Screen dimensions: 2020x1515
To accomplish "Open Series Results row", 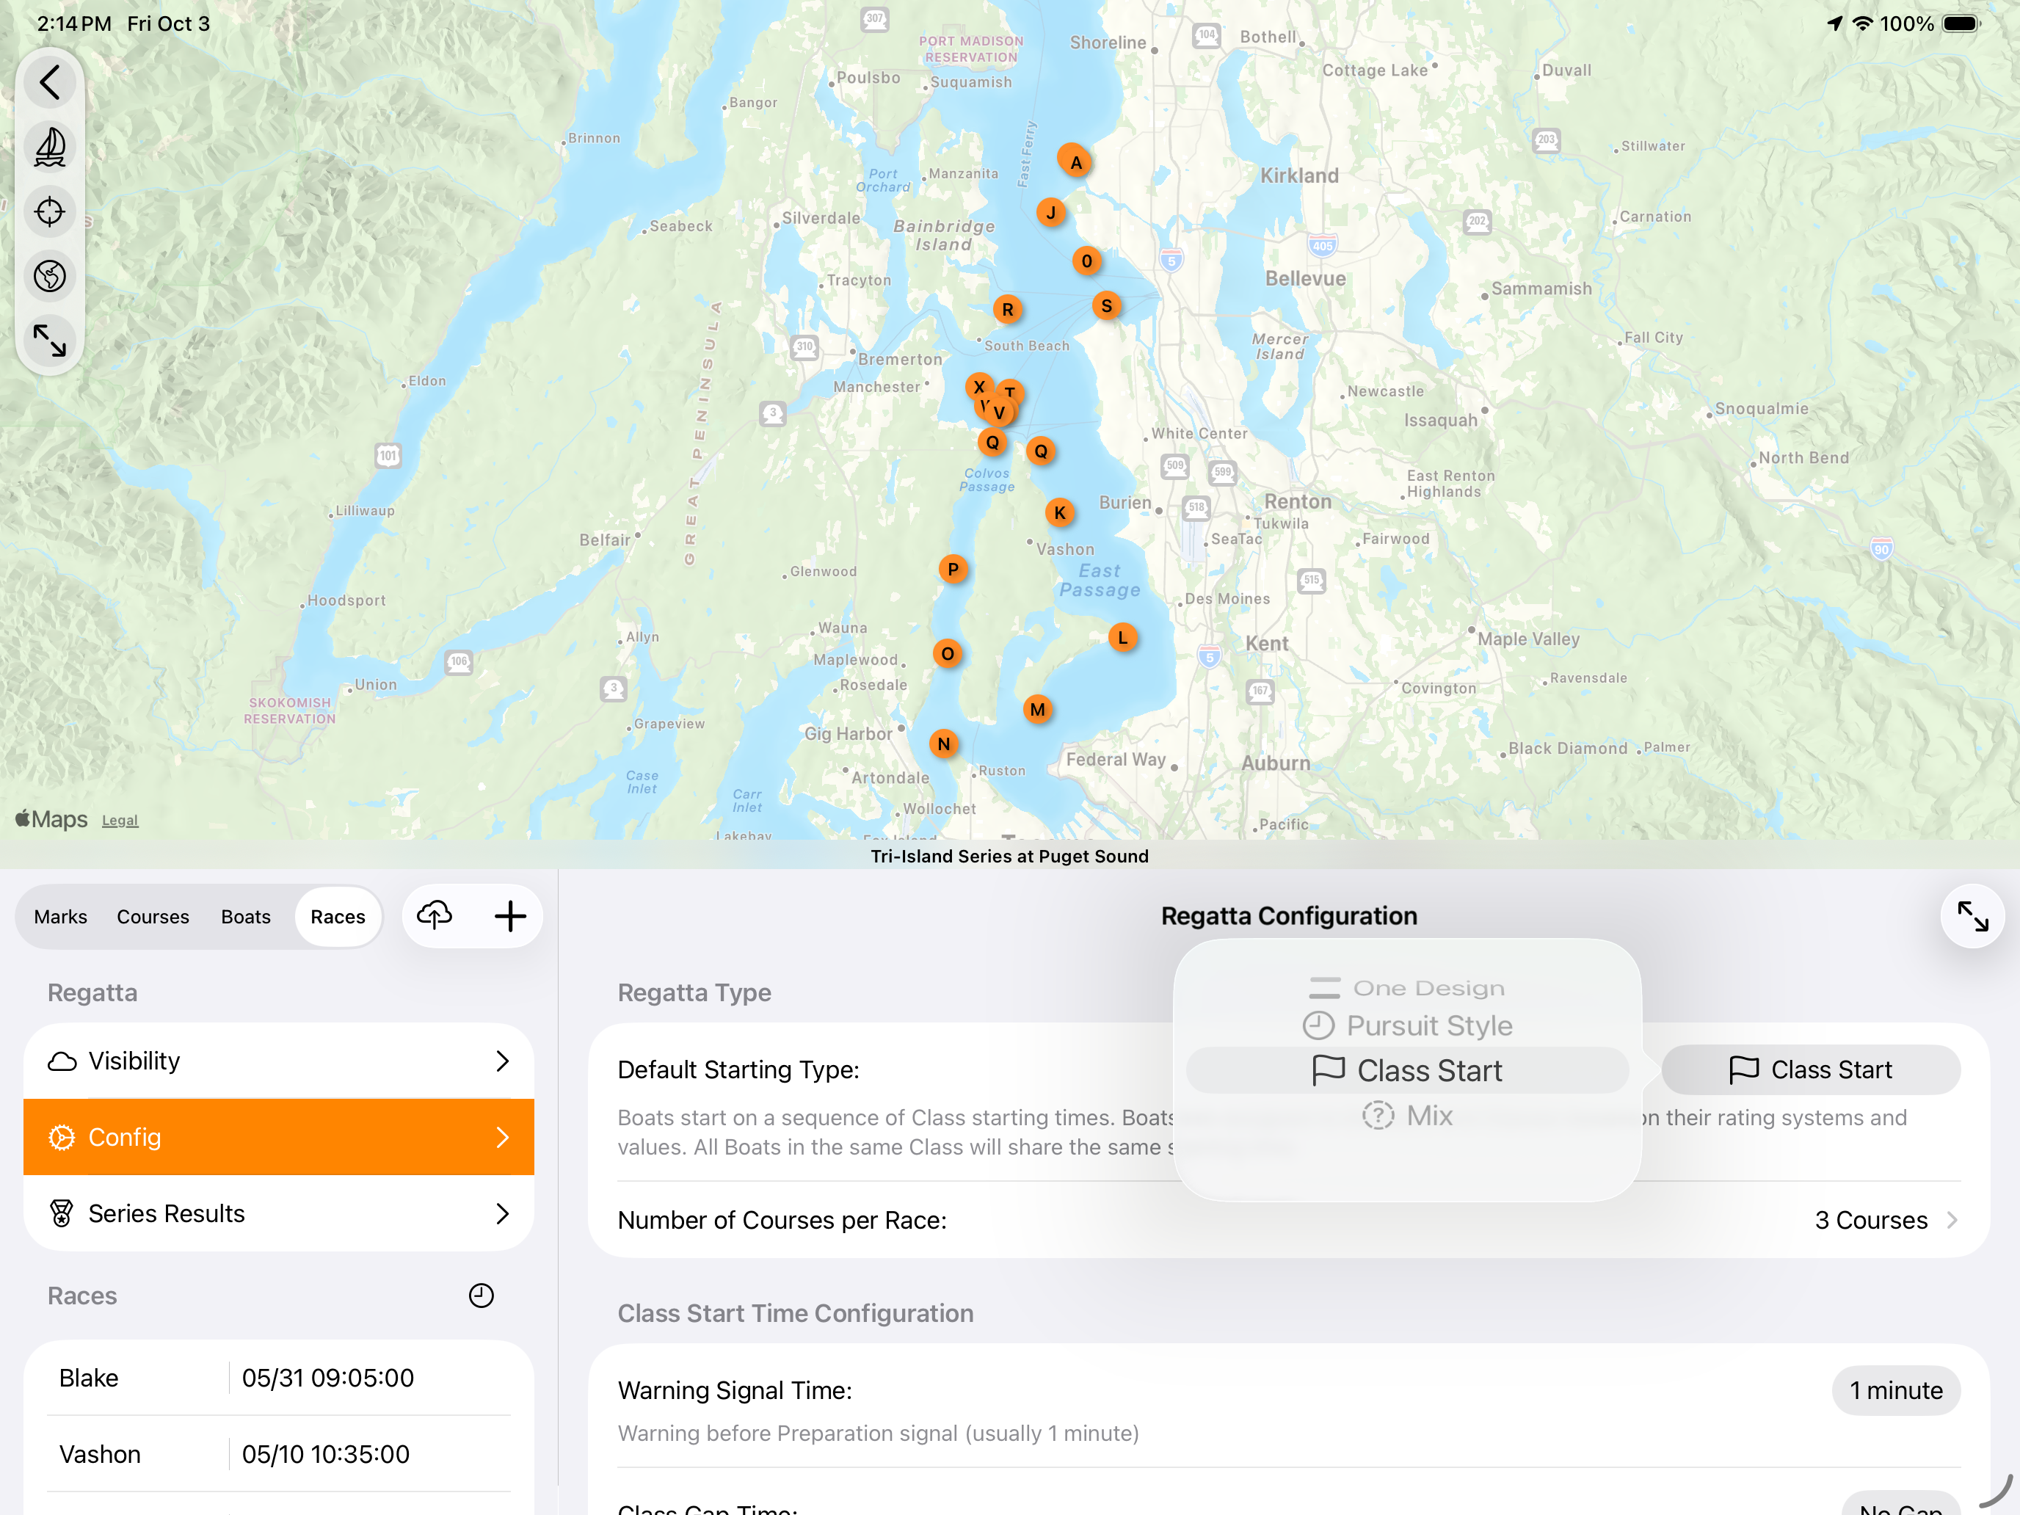I will (x=278, y=1213).
